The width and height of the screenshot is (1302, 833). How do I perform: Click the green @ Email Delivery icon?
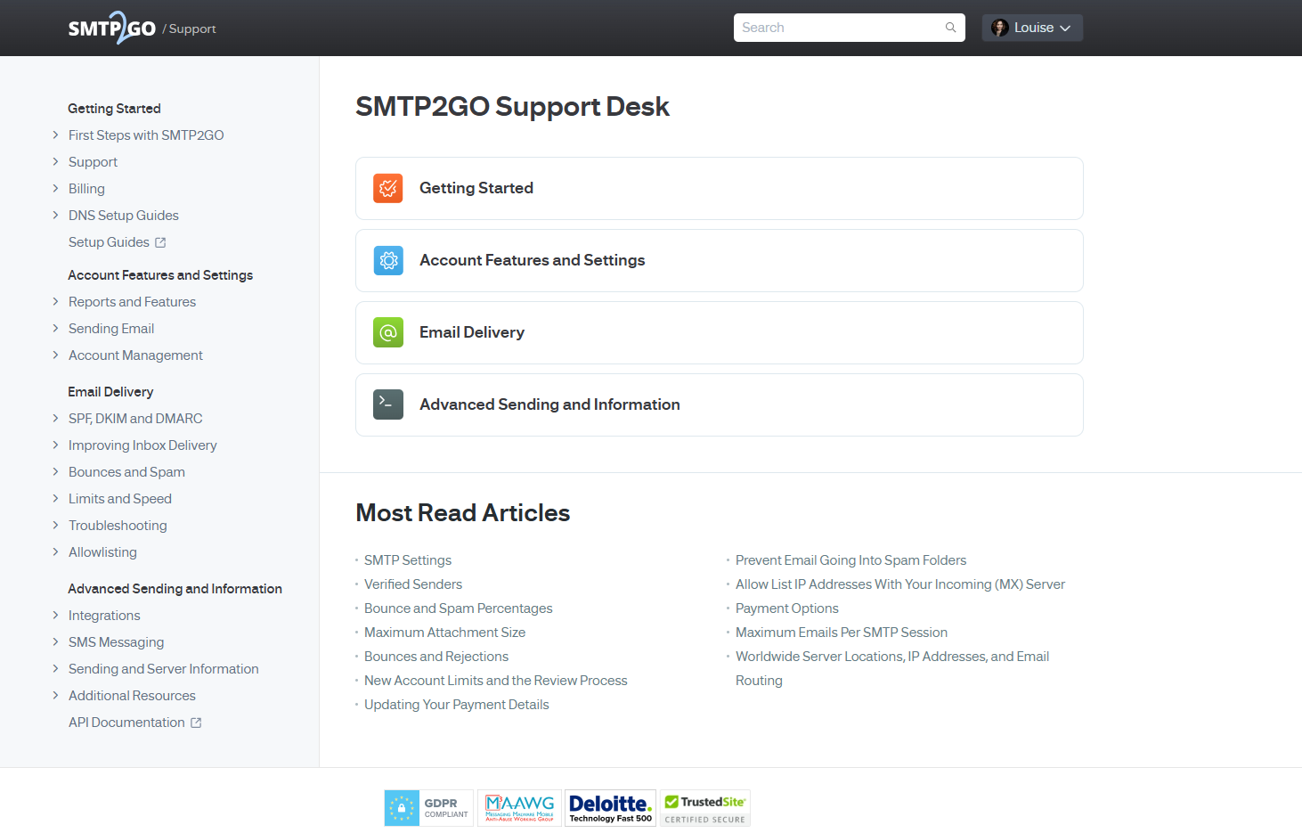click(388, 332)
